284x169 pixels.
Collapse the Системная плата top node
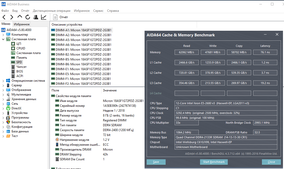click(x=3, y=39)
